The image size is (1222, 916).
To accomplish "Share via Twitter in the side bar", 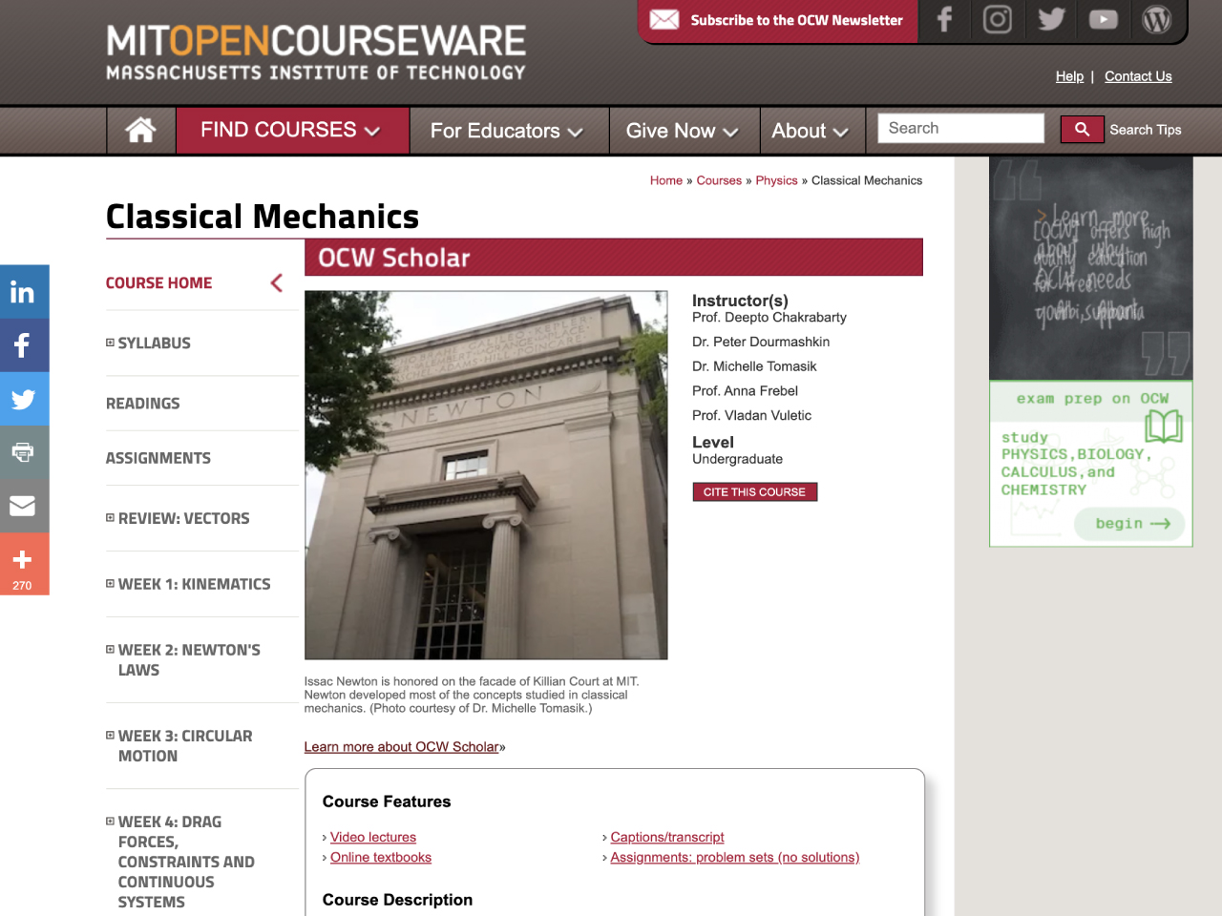I will (x=24, y=399).
